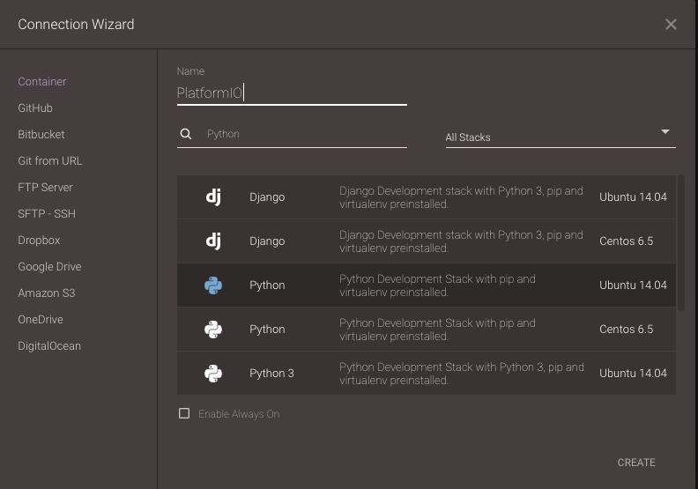Close the Connection Wizard dialog

[671, 25]
